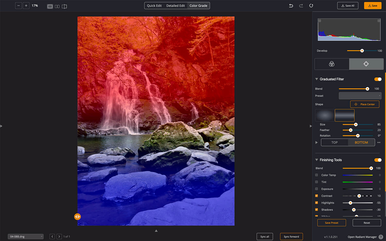Image resolution: width=386 pixels, height=241 pixels.
Task: Click the undo arrow icon
Action: coord(291,6)
